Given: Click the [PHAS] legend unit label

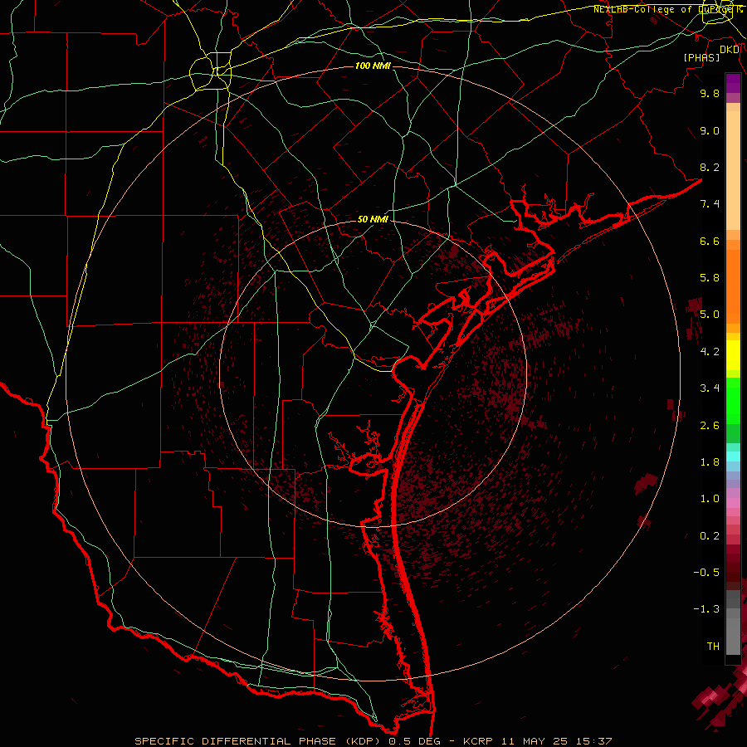Looking at the screenshot, I should (701, 57).
